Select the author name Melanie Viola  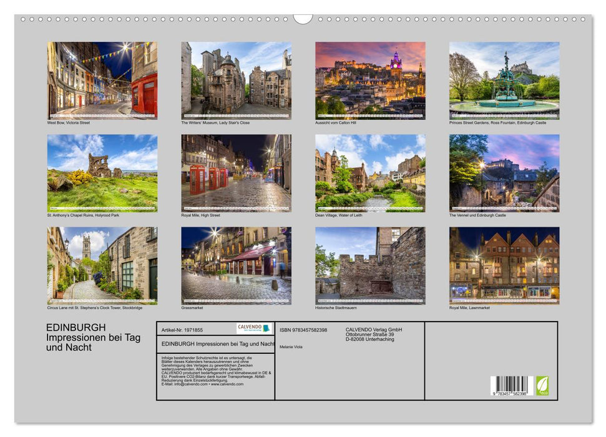click(x=291, y=346)
